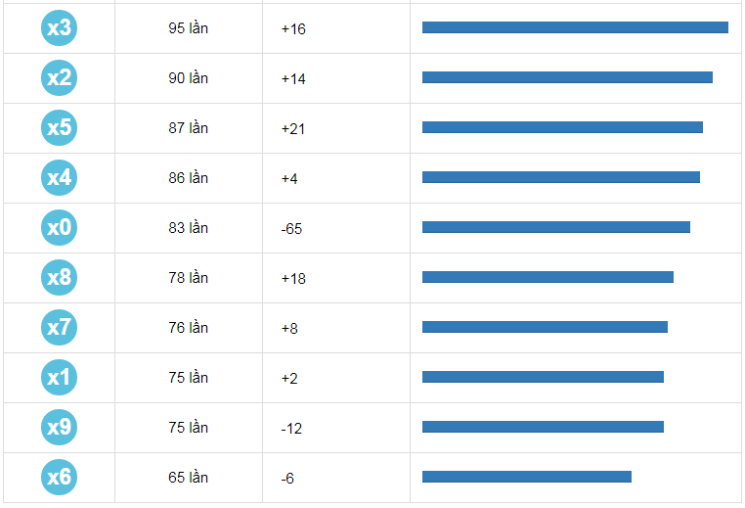Screen dimensions: 745x508
Task: Click the x3 circle badge
Action: [x=59, y=27]
